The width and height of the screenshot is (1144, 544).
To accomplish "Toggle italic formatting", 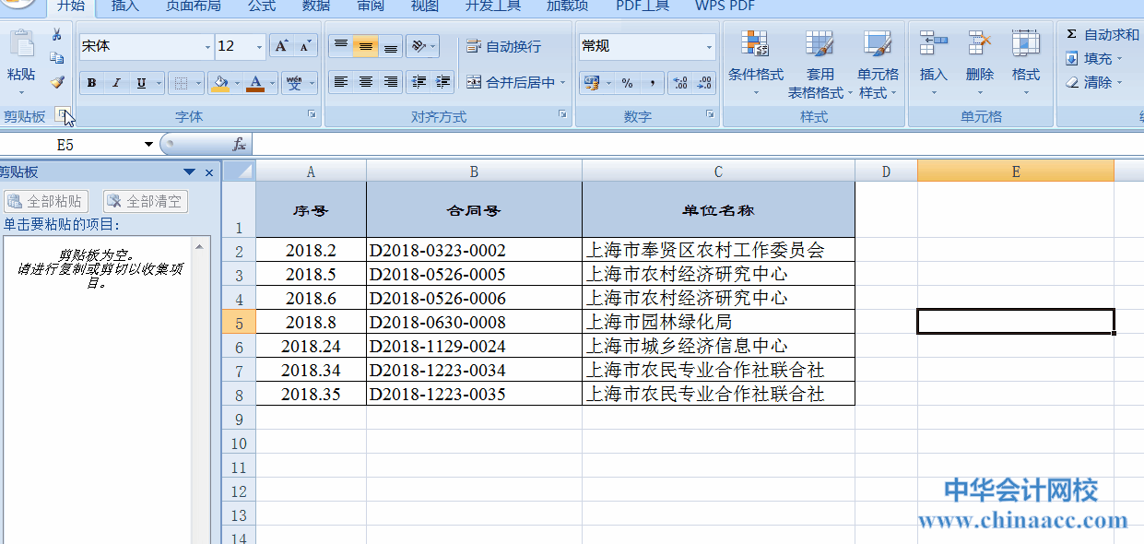I will pyautogui.click(x=116, y=83).
